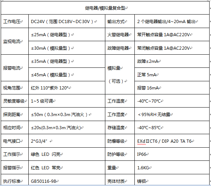Select the 1~5 级可调 sensitivity cell
This screenshot has height=186, width=211.
(x=67, y=101)
